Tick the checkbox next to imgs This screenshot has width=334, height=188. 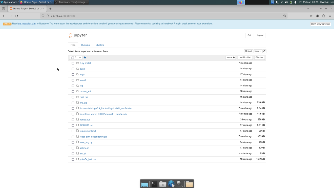click(73, 75)
